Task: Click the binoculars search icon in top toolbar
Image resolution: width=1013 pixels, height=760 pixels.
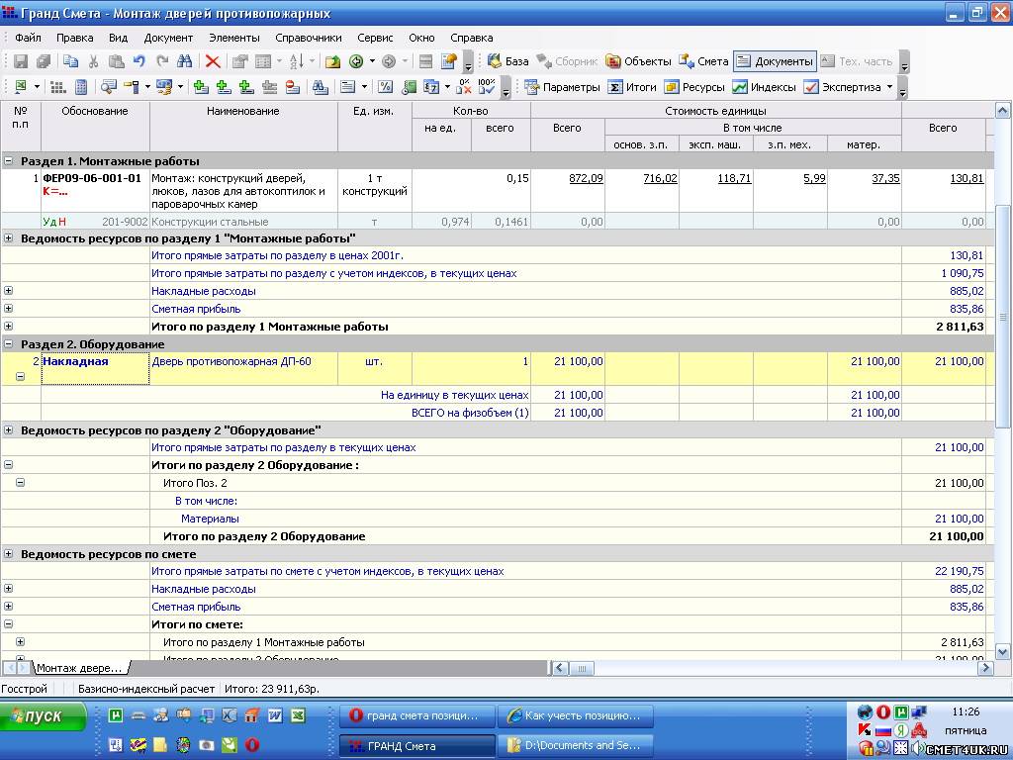Action: [184, 61]
